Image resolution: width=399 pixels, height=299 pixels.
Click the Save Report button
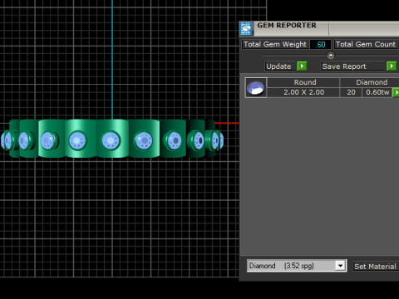tap(353, 66)
